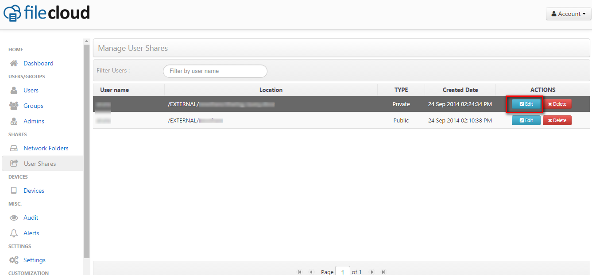Viewport: 592px width, 275px height.
Task: Click the ACTIONS column header
Action: point(543,90)
